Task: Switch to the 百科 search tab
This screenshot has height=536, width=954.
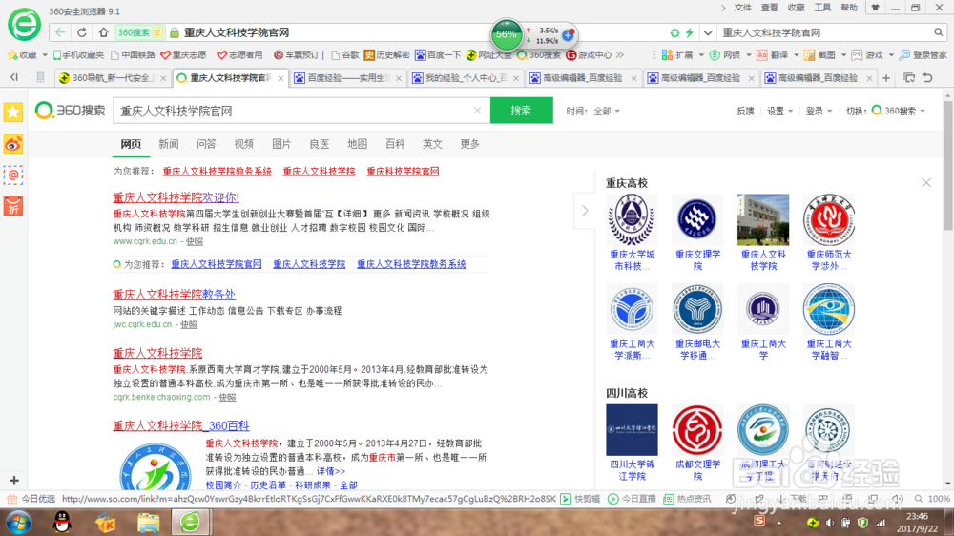Action: (x=395, y=144)
